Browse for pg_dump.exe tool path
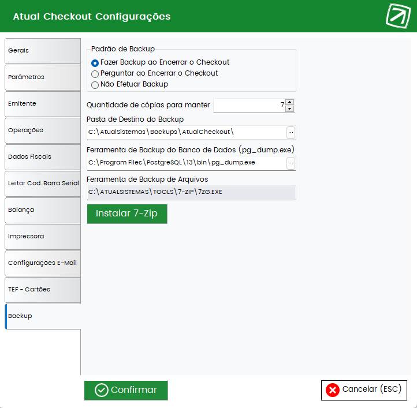Viewport: 417px width, 408px height. 291,163
